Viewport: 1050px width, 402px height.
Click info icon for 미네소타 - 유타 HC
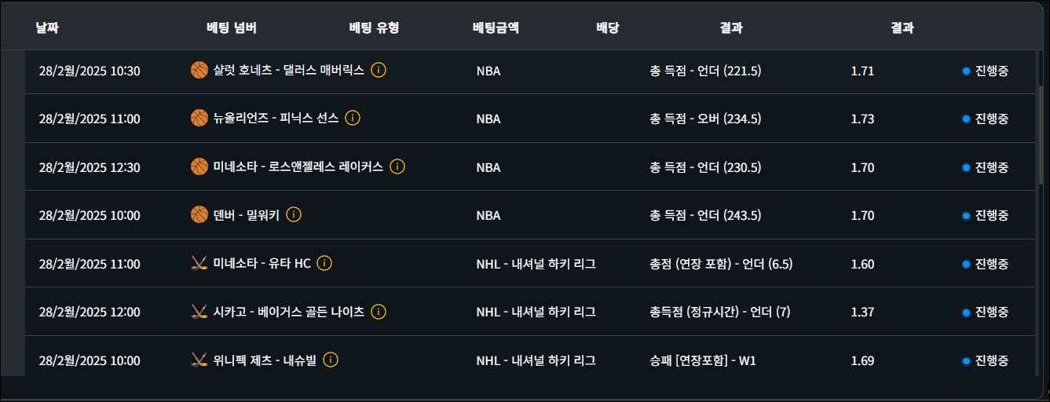pos(324,264)
